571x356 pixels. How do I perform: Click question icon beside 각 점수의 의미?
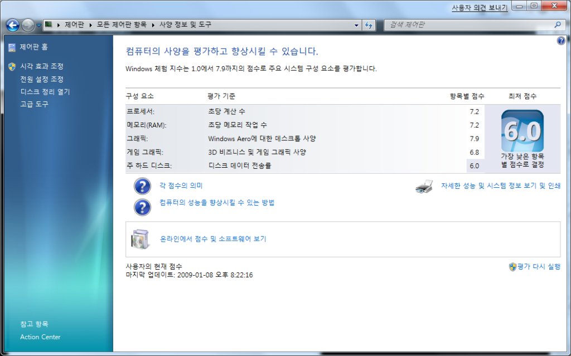tap(142, 187)
